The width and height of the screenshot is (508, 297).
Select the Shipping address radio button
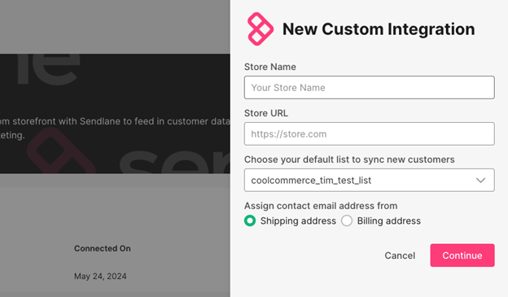click(250, 221)
